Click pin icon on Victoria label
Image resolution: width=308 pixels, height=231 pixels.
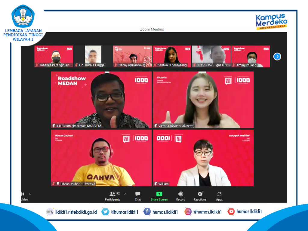[156, 126]
